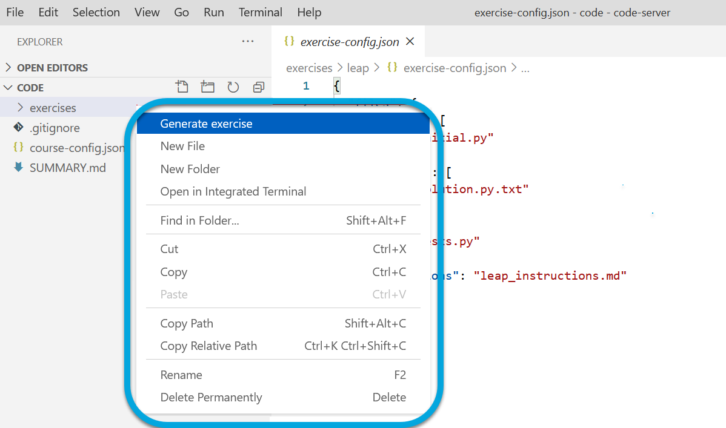Collapse all folders with the collapse icon
Screen dimensions: 726x428
[259, 87]
